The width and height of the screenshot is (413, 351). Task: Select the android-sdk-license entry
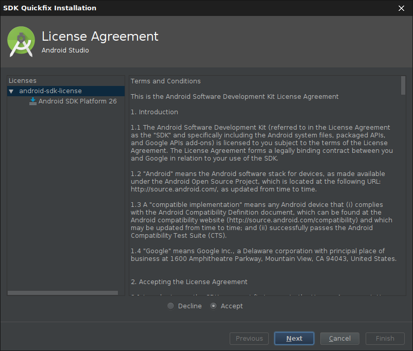click(50, 91)
